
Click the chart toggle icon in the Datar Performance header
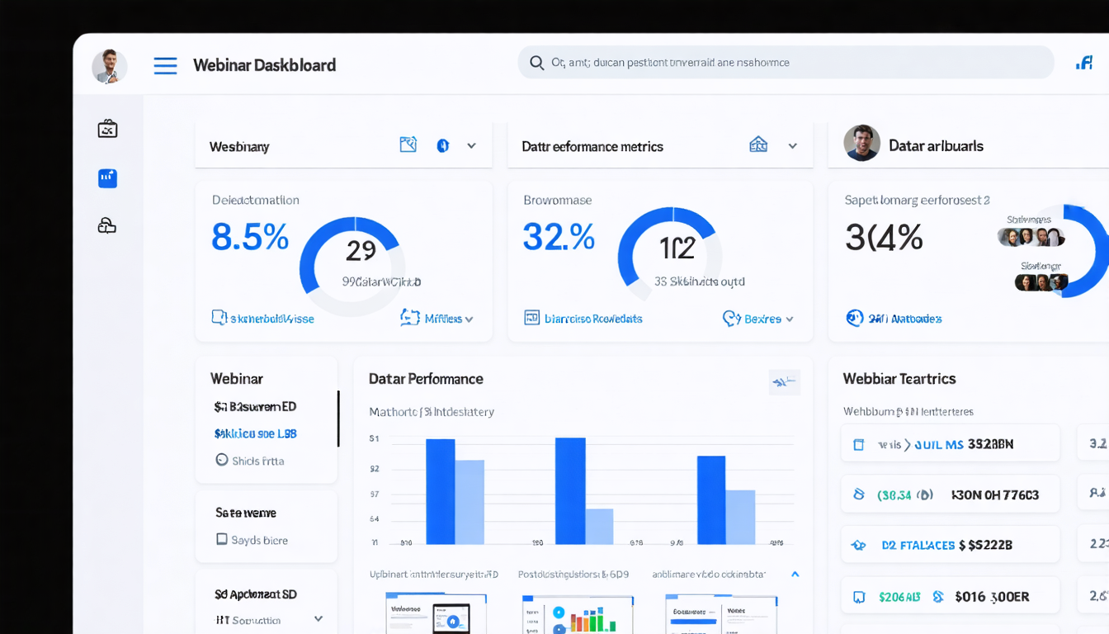784,381
